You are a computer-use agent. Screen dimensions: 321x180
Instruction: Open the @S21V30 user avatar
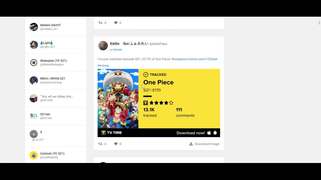tap(34, 98)
